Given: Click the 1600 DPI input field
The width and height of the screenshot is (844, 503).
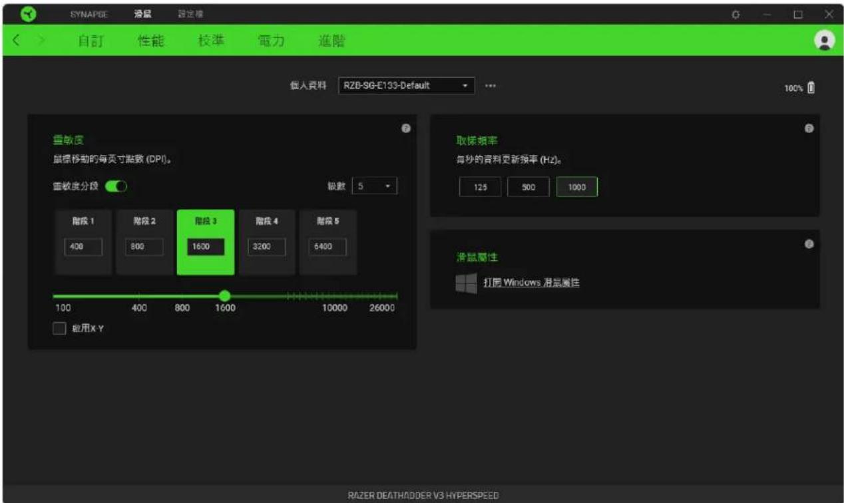Looking at the screenshot, I should tap(206, 247).
